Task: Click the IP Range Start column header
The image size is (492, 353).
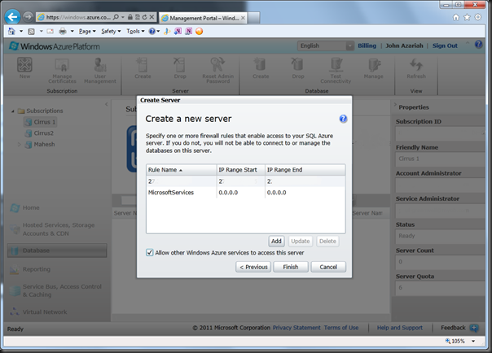Action: point(240,170)
